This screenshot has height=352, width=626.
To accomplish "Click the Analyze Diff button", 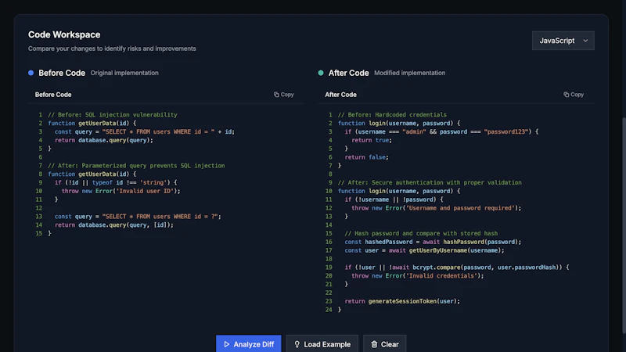I will (x=248, y=344).
